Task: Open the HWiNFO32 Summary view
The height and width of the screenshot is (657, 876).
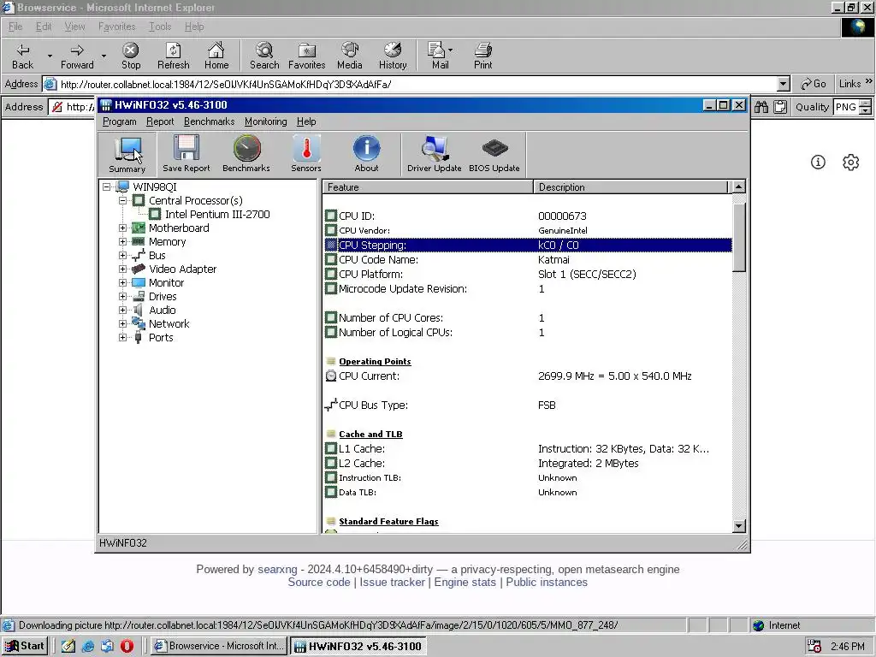Action: 127,155
